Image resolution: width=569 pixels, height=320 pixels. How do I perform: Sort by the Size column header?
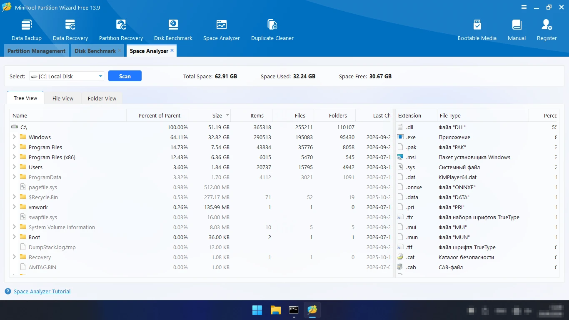[210, 115]
